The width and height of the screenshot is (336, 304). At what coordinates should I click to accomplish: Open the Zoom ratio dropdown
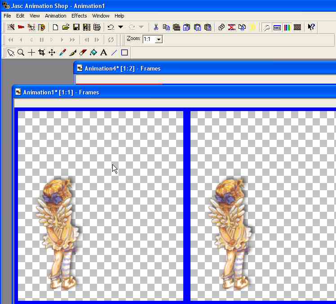click(x=159, y=40)
